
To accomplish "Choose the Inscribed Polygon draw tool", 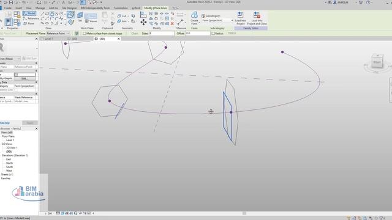I will [51, 13].
